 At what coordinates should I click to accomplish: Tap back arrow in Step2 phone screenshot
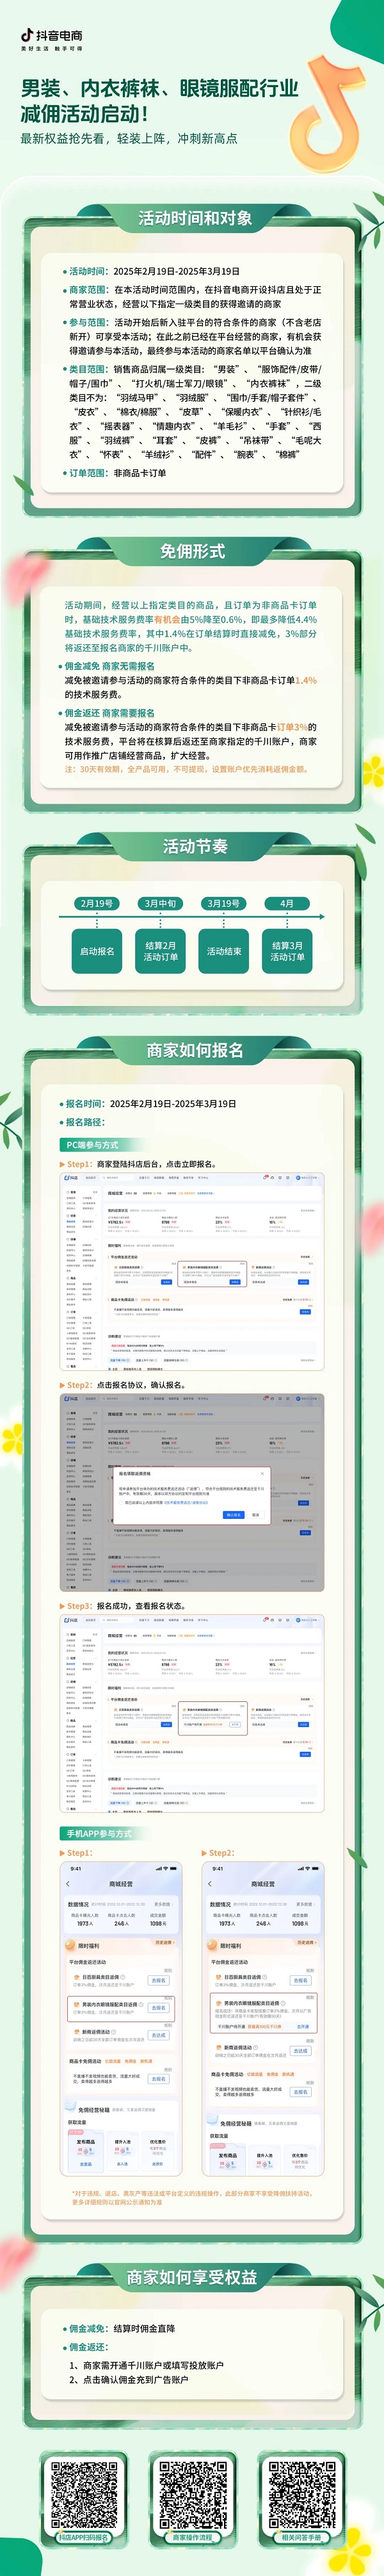210,1884
